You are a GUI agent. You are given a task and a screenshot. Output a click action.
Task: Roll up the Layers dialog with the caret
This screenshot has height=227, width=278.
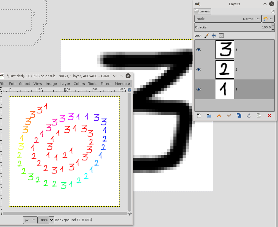(265, 4)
